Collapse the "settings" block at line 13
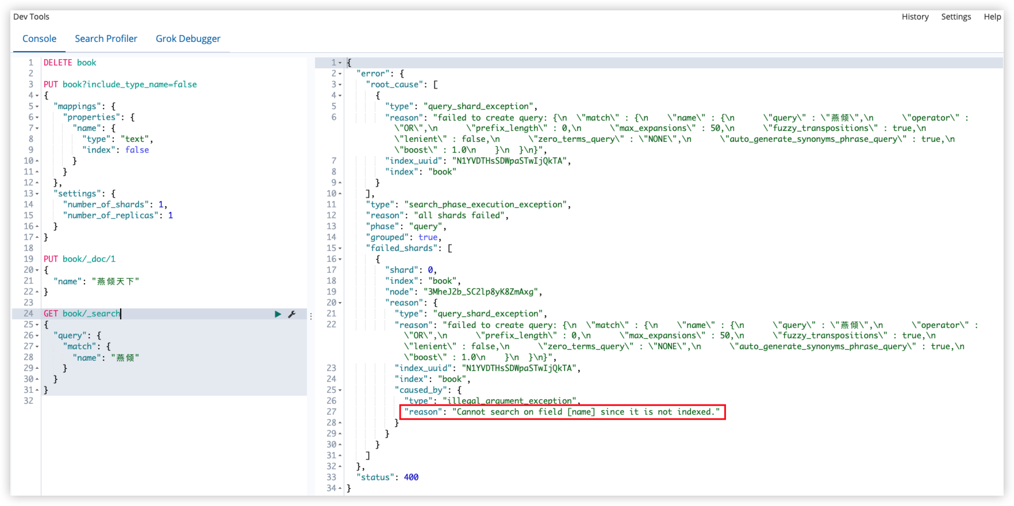The image size is (1014, 506). pyautogui.click(x=37, y=194)
